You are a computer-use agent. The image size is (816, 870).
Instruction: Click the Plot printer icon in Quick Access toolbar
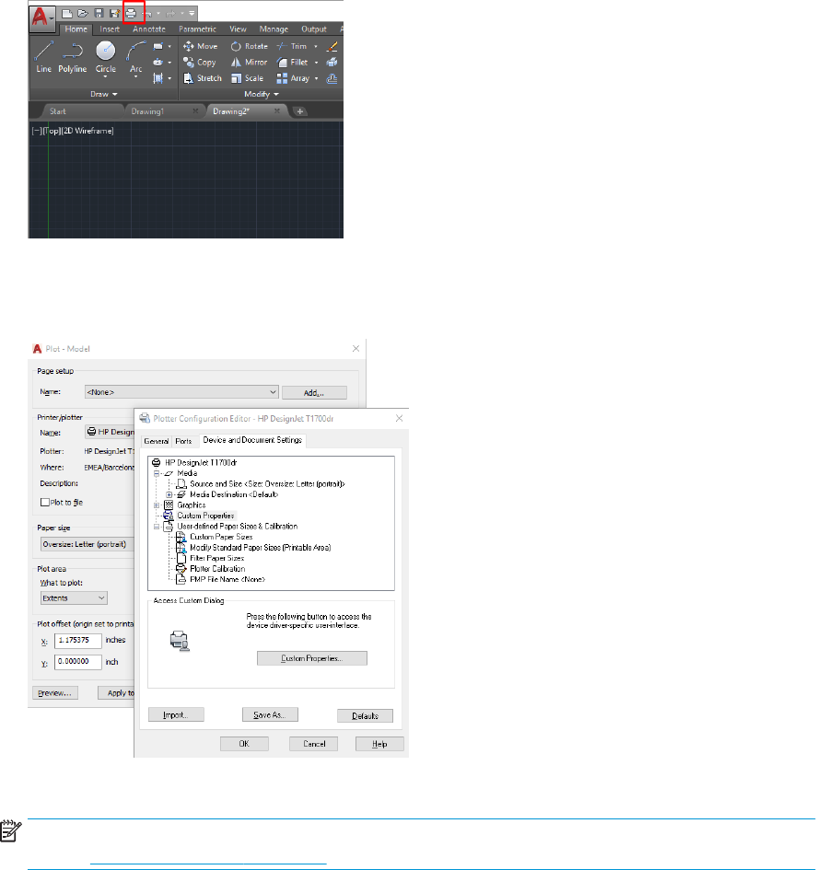pos(131,13)
